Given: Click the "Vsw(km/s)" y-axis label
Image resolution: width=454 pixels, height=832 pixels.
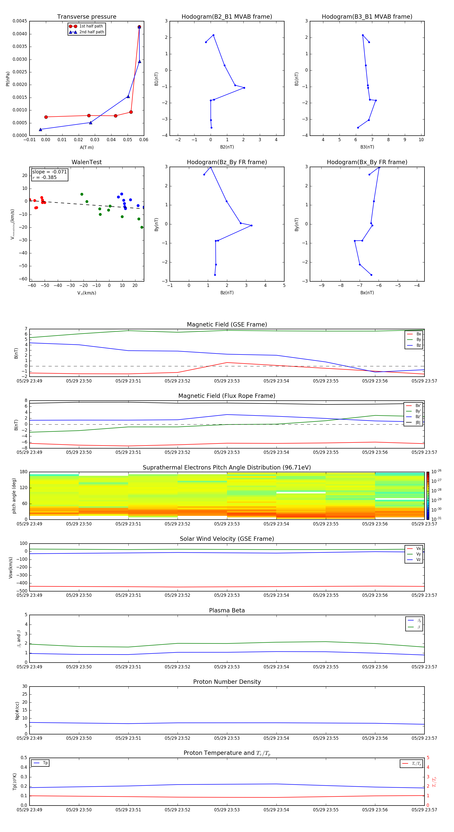Looking at the screenshot, I should pos(11,568).
